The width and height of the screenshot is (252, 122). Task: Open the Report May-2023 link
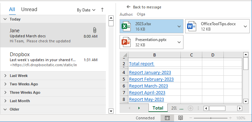click(146, 99)
